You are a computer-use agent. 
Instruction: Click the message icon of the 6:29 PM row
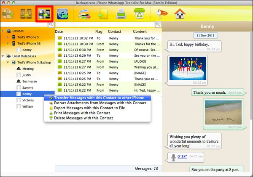click(60, 55)
